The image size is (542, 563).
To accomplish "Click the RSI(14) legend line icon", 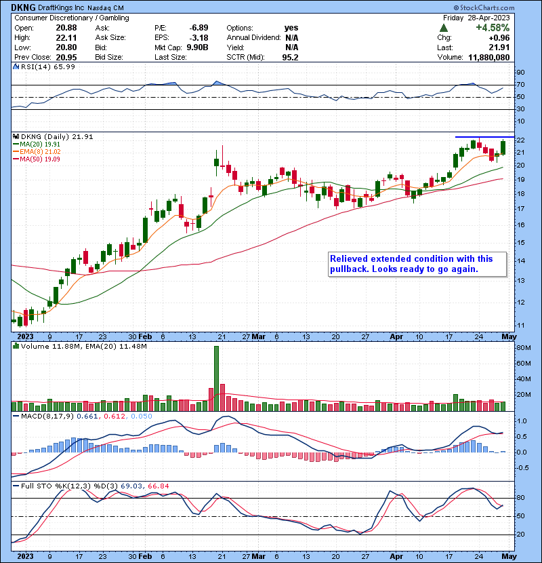I will coord(16,66).
